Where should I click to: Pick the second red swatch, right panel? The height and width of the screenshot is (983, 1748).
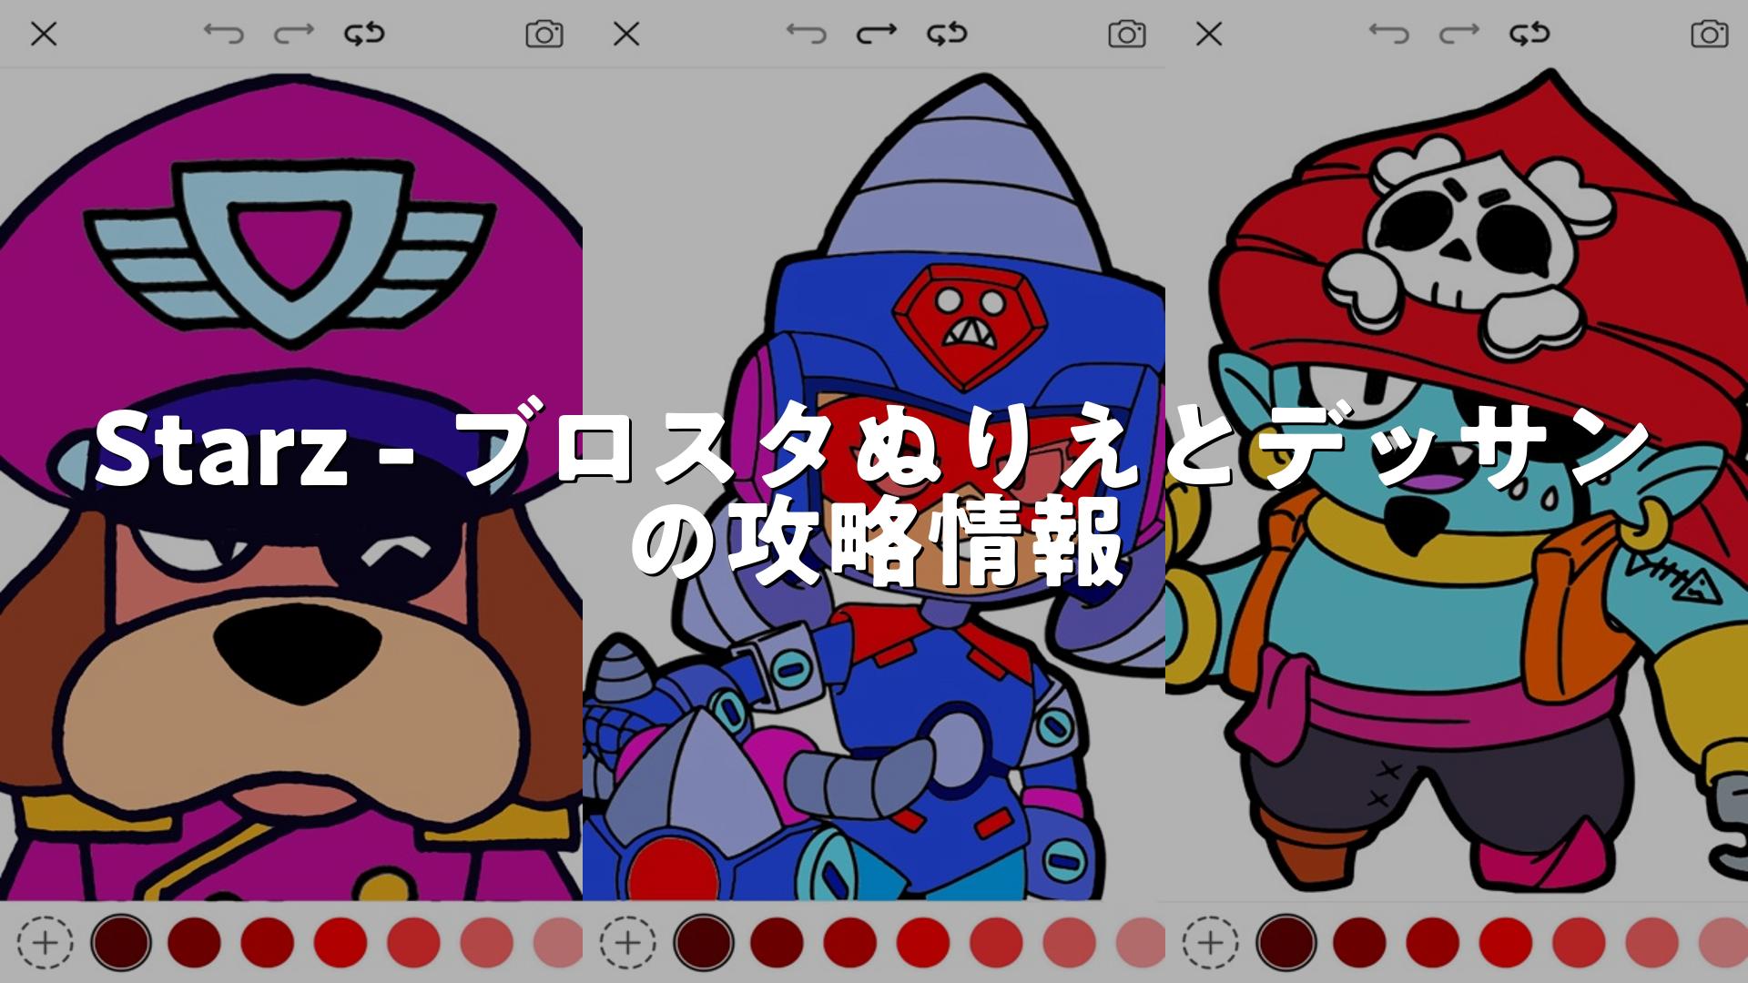tap(1359, 942)
